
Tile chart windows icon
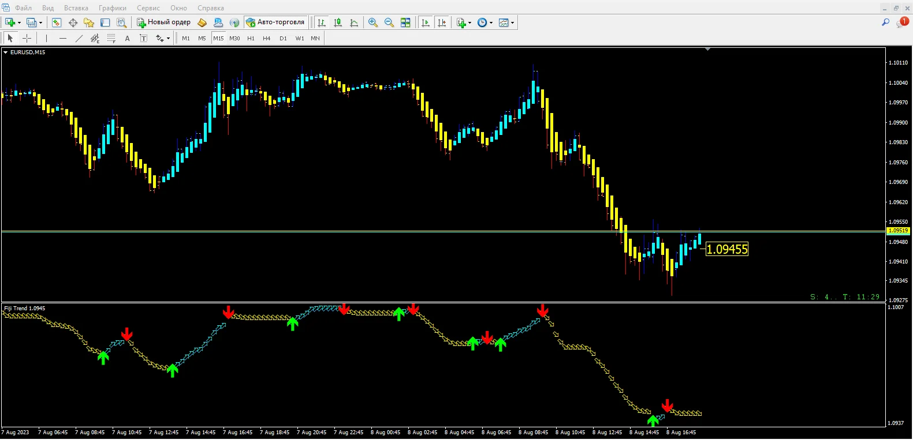point(405,22)
